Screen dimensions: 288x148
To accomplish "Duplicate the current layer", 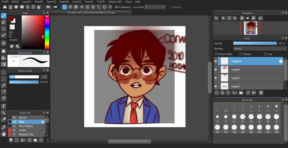I will click(x=248, y=93).
